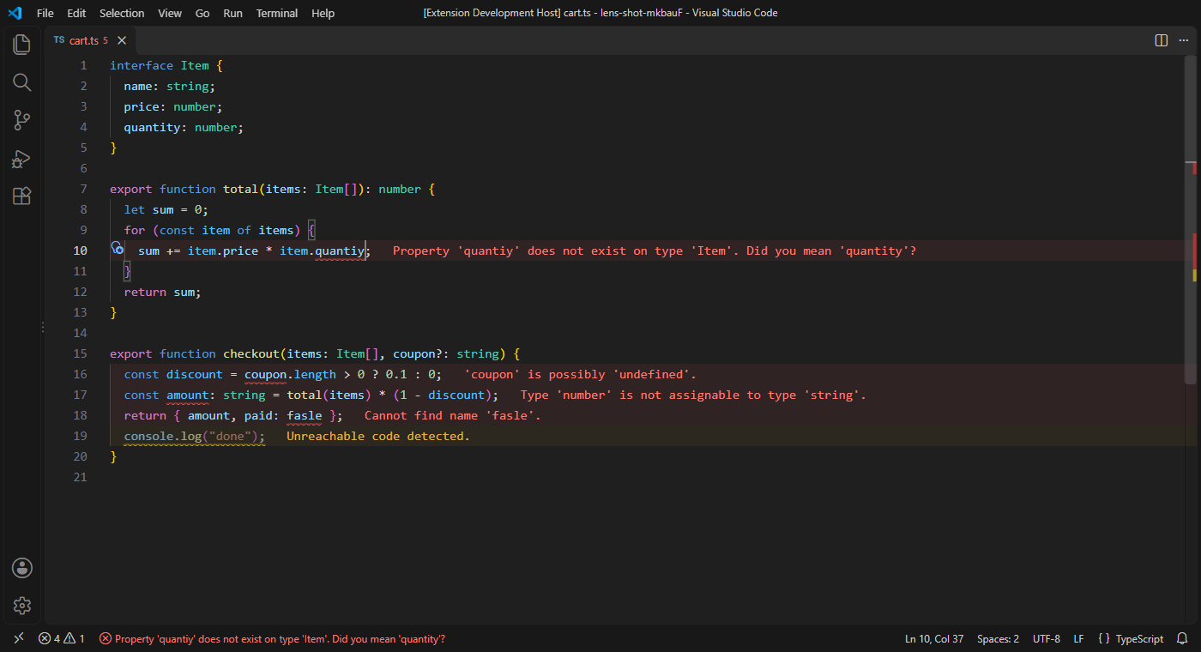Click the 'Unreachable code detected.' message
1201x652 pixels.
[x=378, y=436]
